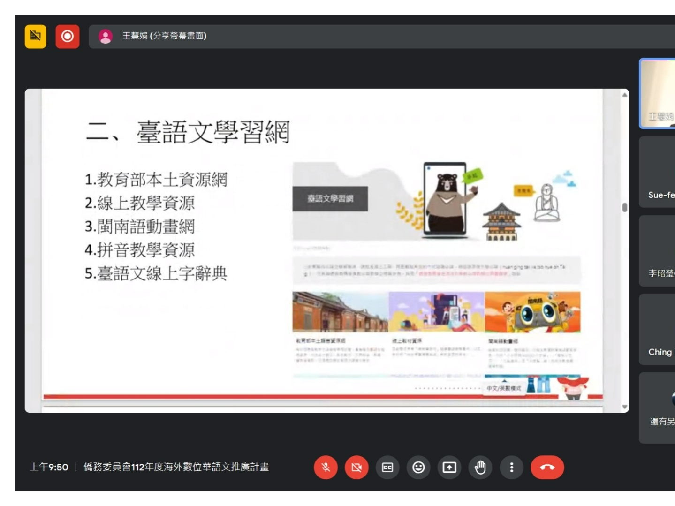This screenshot has width=675, height=506.
Task: Open the more options menu
Action: pyautogui.click(x=511, y=468)
